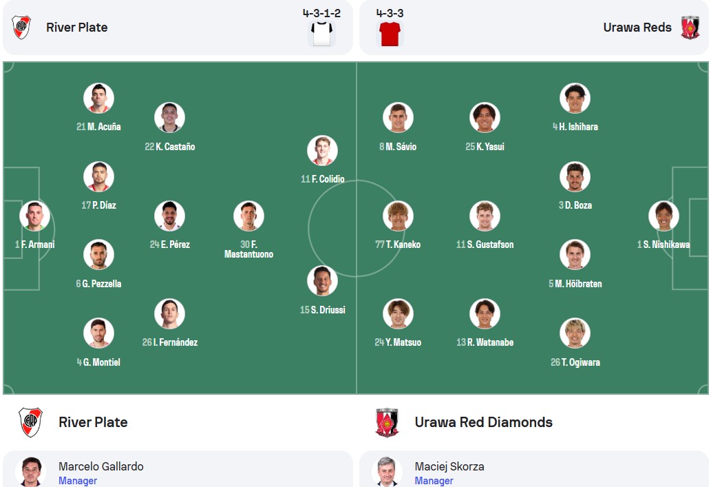Click Urawa Red Diamonds title below pitch

[483, 422]
